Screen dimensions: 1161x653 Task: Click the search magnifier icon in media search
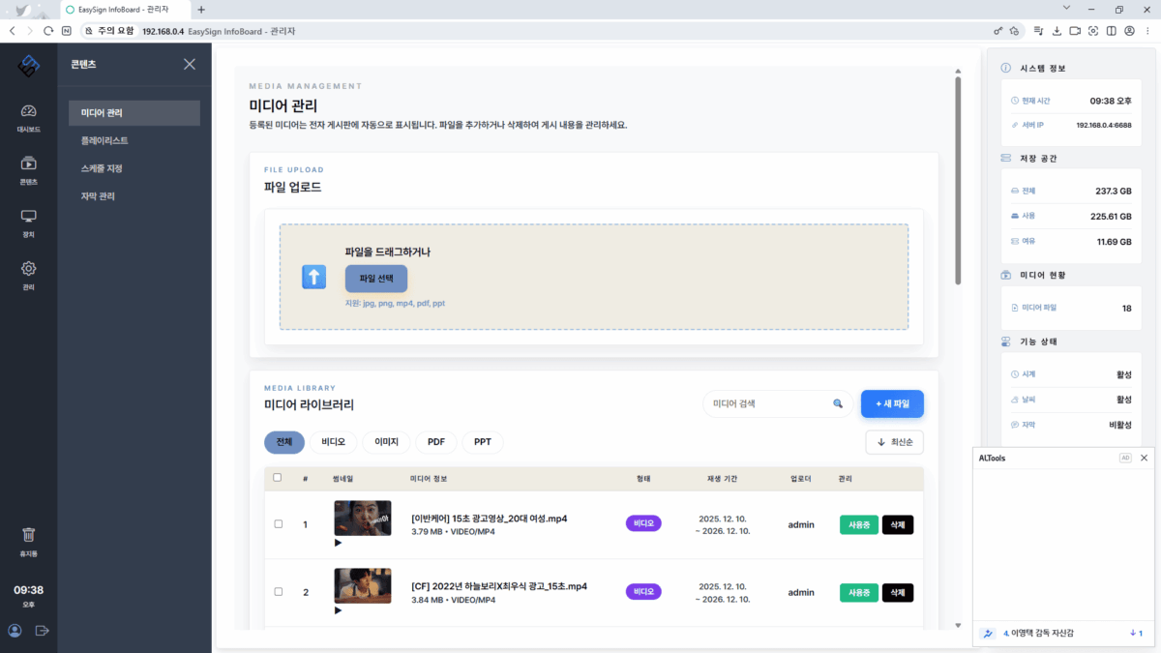coord(838,403)
